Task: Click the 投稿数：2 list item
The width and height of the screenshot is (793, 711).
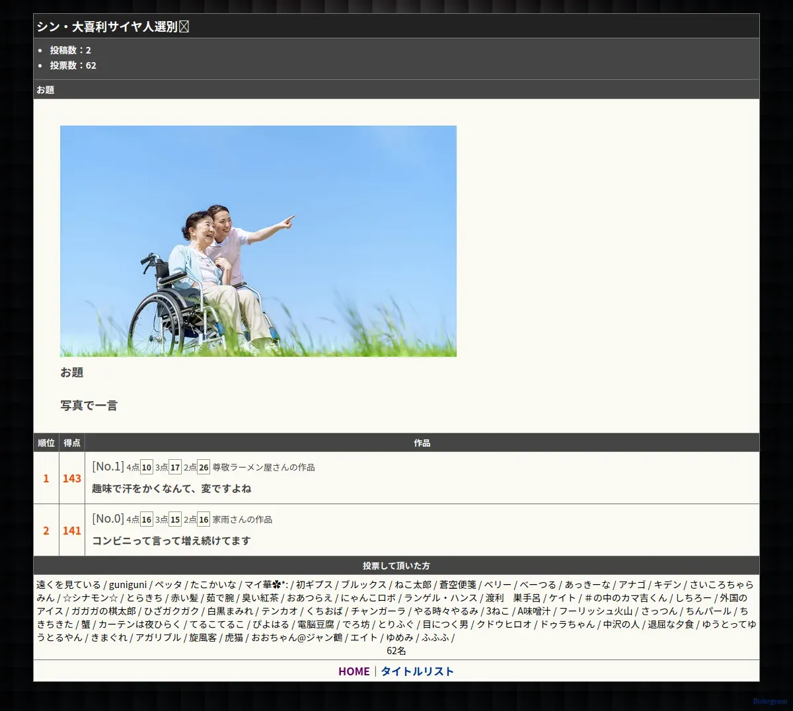Action: point(71,50)
